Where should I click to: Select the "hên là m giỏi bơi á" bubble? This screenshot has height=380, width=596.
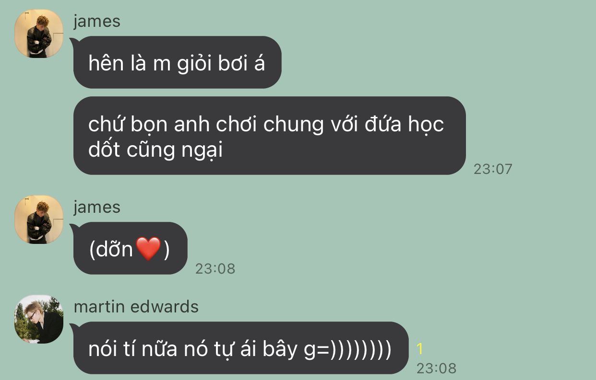click(177, 62)
